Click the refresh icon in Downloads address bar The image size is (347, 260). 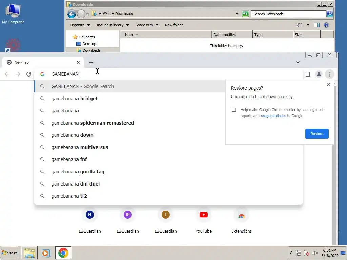click(245, 14)
